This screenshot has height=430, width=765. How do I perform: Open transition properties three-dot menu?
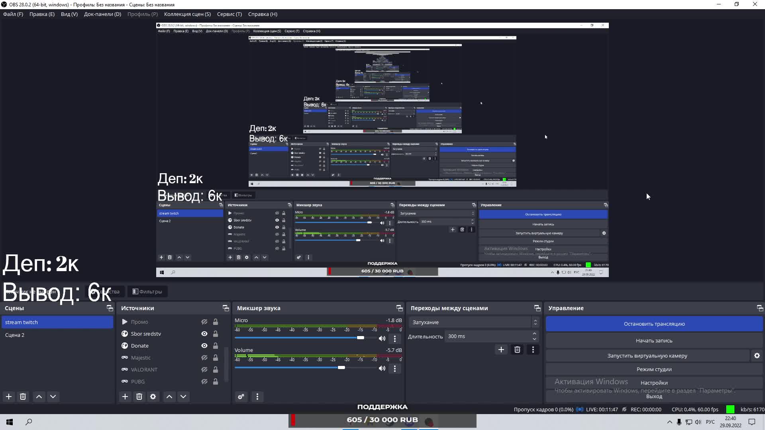pos(533,350)
